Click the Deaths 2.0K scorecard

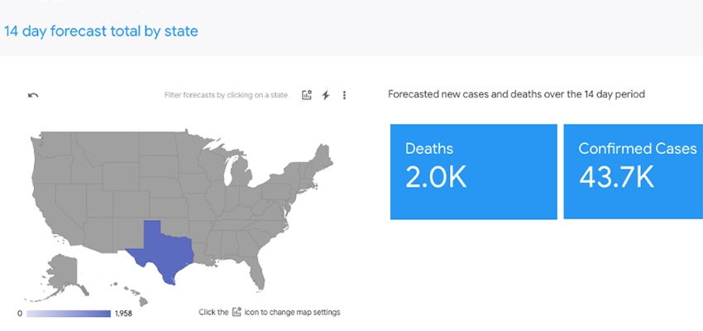(x=473, y=172)
